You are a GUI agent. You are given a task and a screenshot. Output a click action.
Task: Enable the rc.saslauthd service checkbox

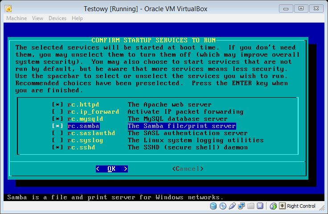click(57, 133)
